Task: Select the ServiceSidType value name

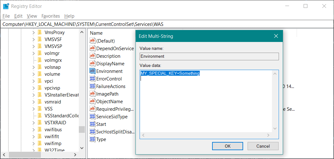Action: (112, 116)
